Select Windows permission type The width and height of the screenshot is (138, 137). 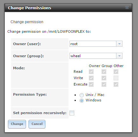click(82, 100)
